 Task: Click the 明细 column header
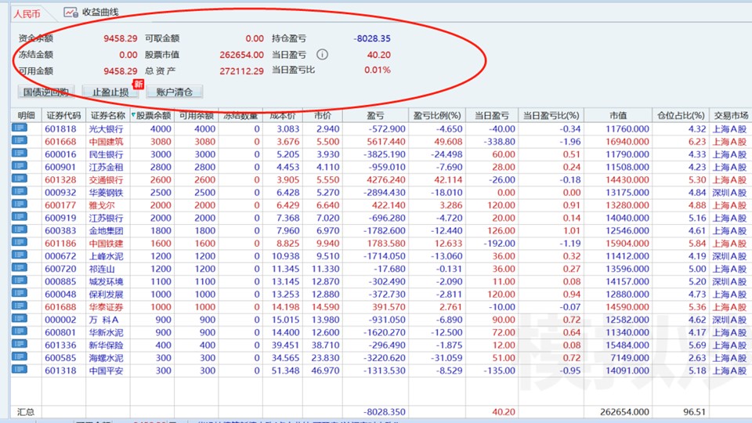26,116
